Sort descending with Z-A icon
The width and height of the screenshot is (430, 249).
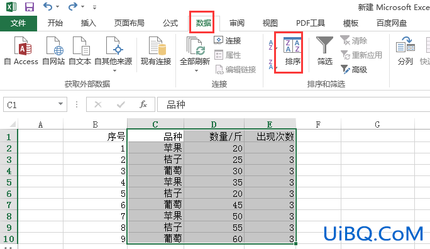272,64
